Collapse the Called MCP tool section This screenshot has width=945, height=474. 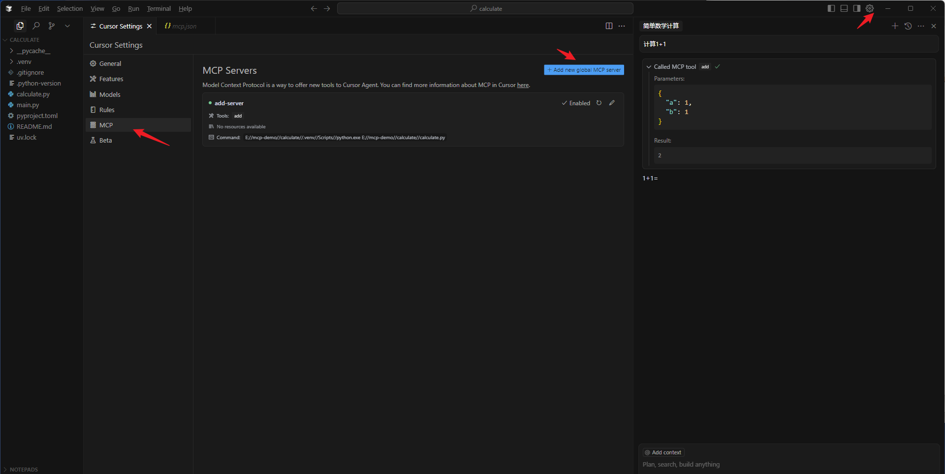(x=649, y=67)
